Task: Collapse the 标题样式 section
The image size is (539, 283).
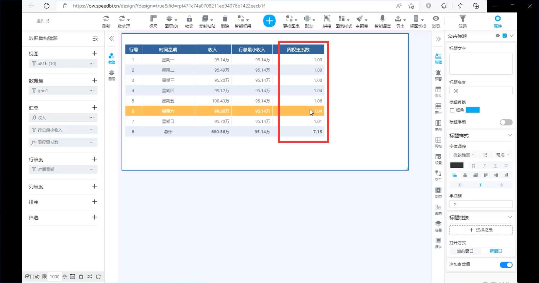Action: click(x=509, y=136)
